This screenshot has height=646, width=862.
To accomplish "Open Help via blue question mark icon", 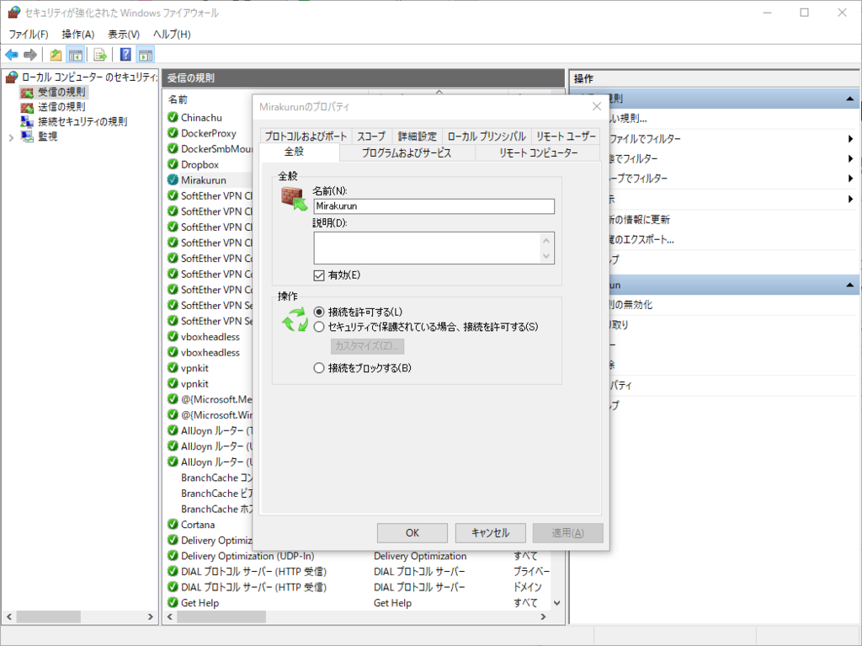I will pyautogui.click(x=125, y=55).
